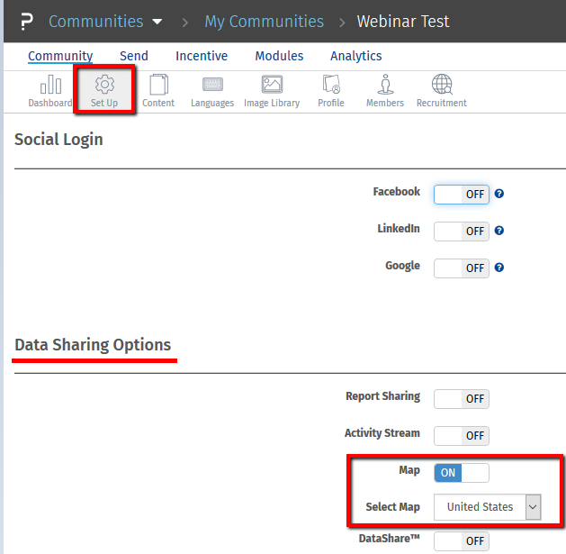Enable the Report Sharing toggle

pyautogui.click(x=462, y=399)
